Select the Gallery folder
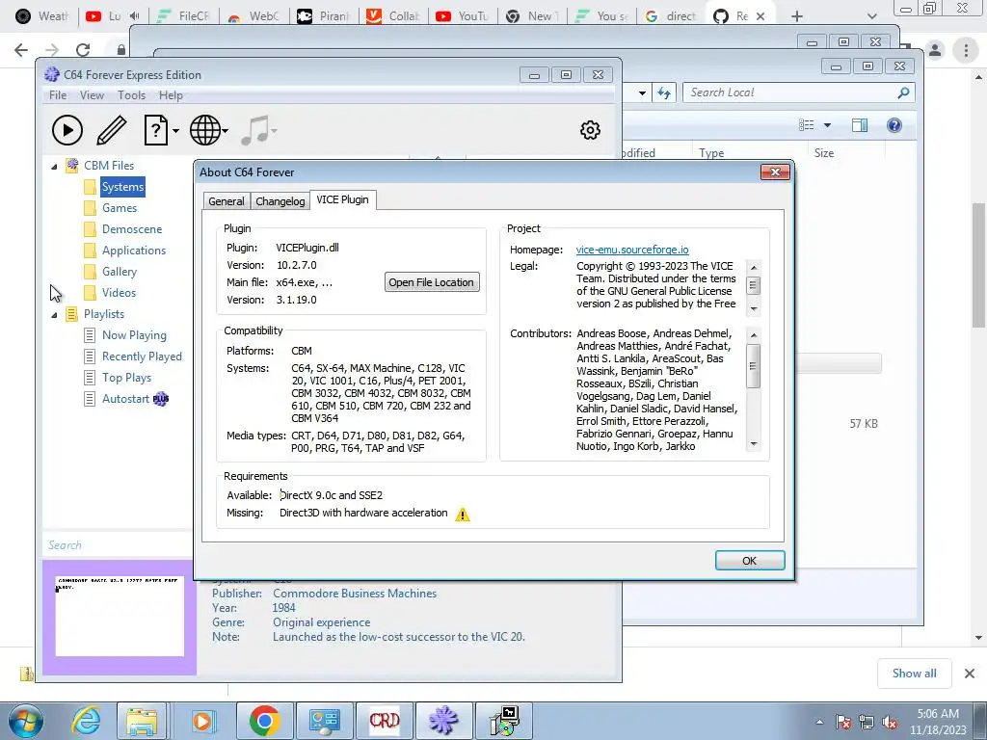This screenshot has width=987, height=740. coord(119,271)
